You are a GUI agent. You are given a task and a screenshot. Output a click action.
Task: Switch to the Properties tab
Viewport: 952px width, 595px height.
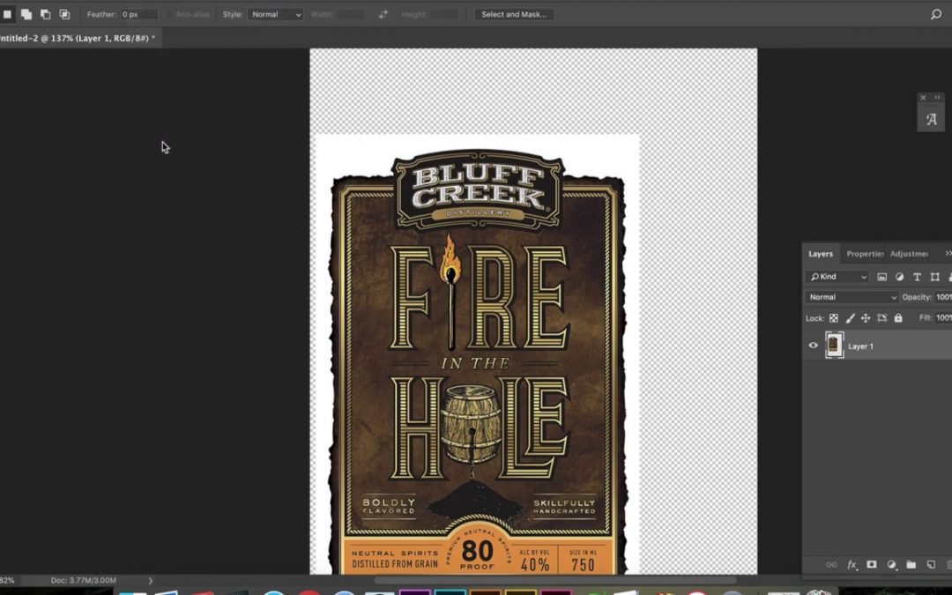point(865,254)
